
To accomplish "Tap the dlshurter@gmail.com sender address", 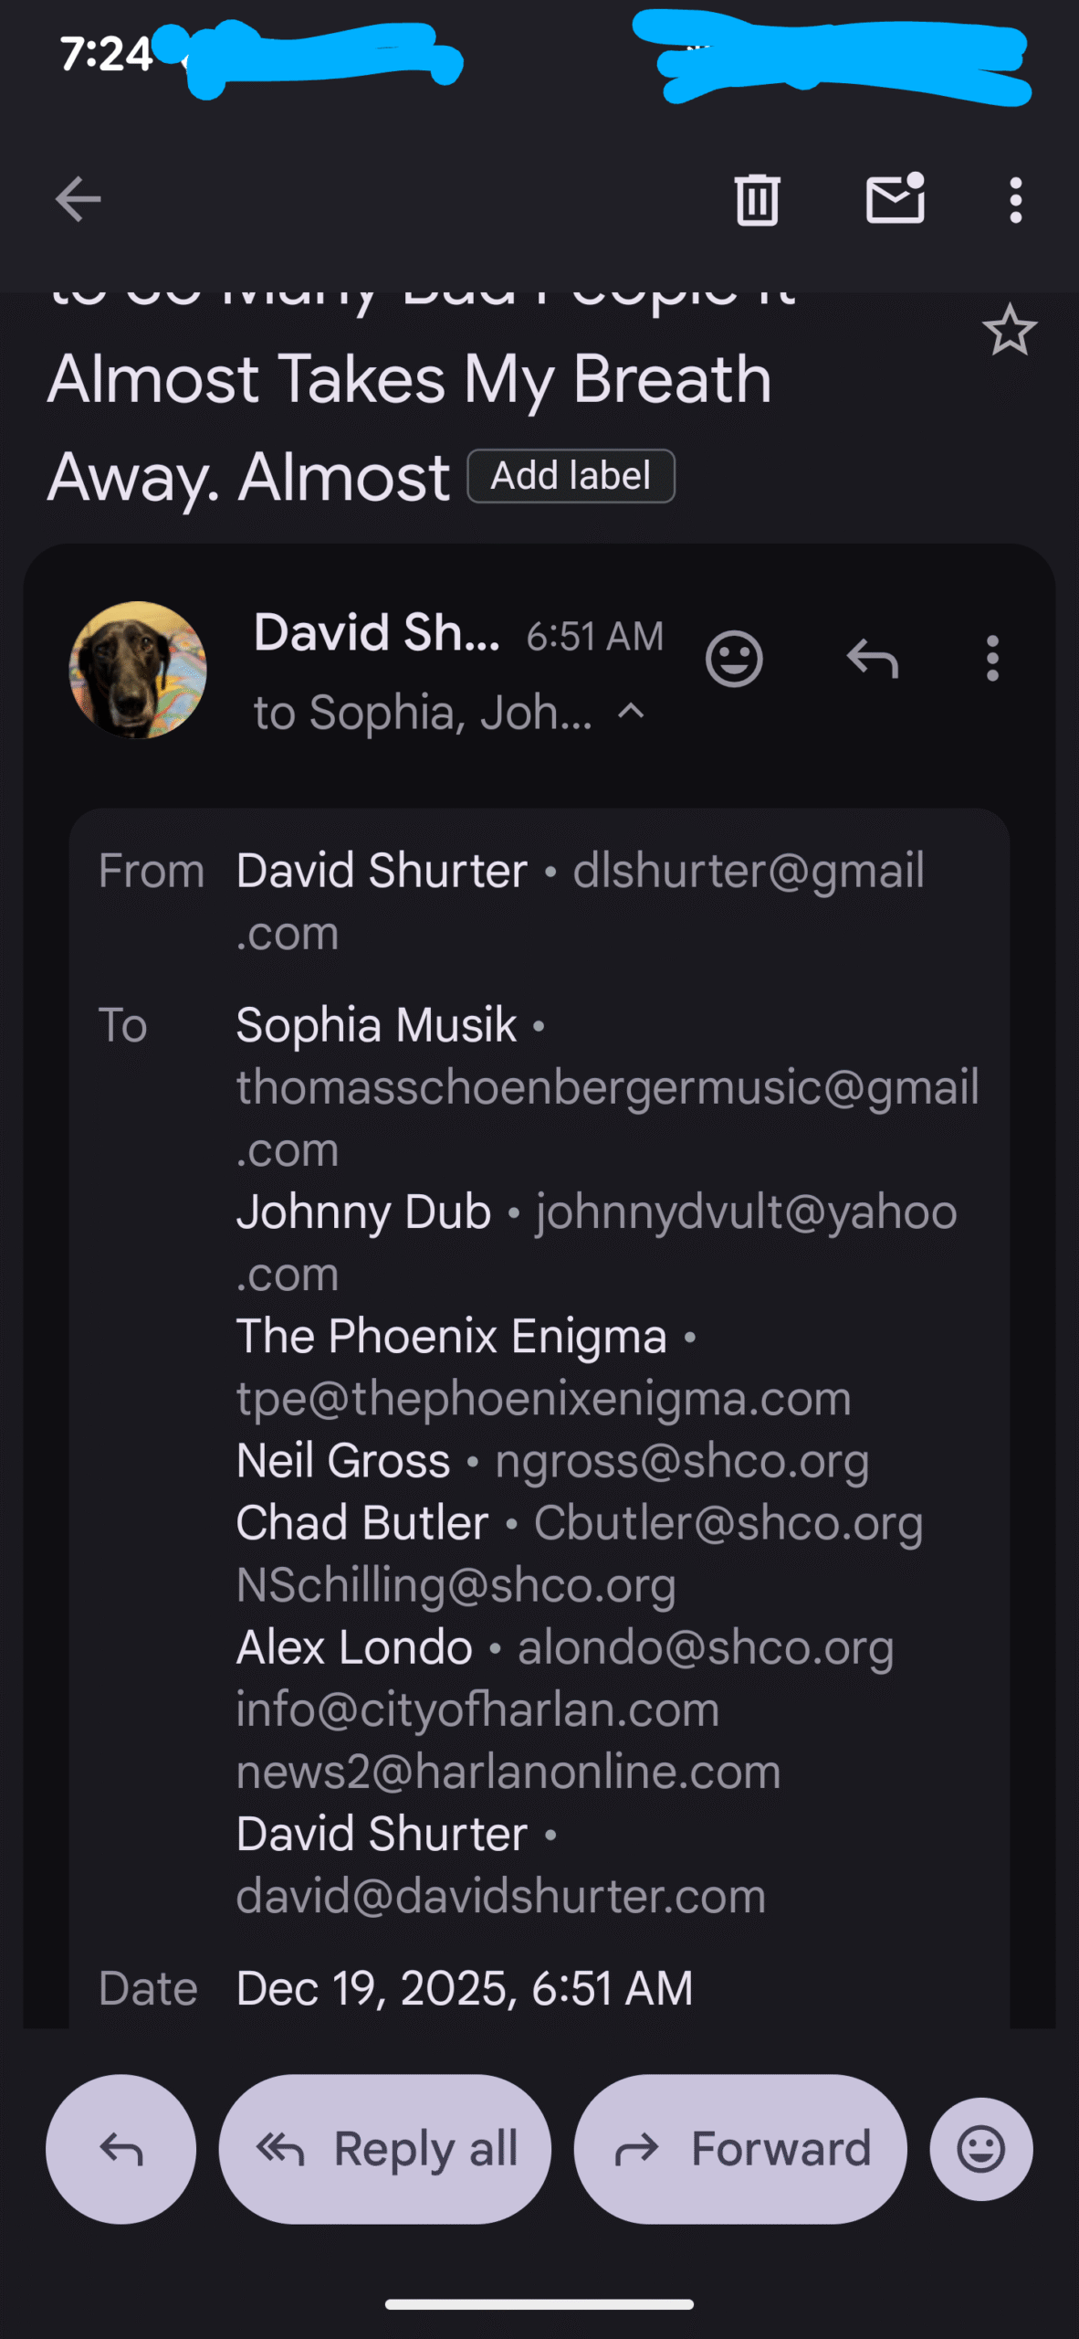I will click(748, 871).
